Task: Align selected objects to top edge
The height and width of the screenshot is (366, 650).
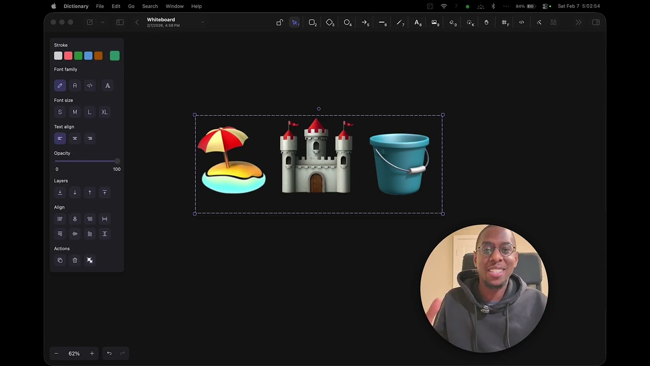Action: (60, 234)
